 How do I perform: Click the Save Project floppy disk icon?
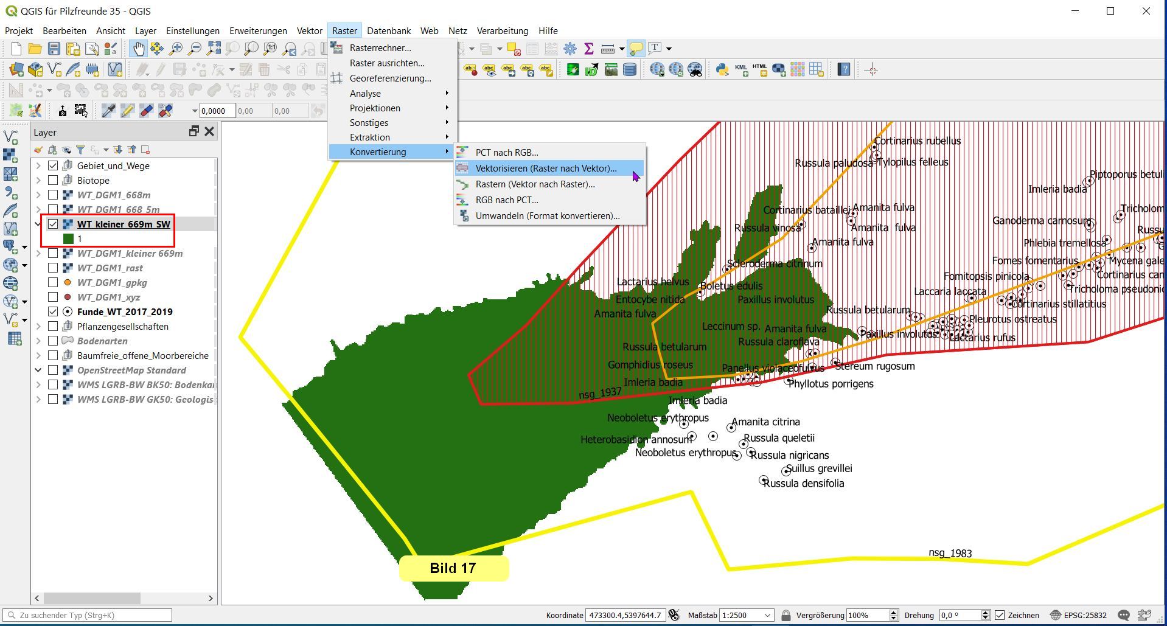click(54, 49)
